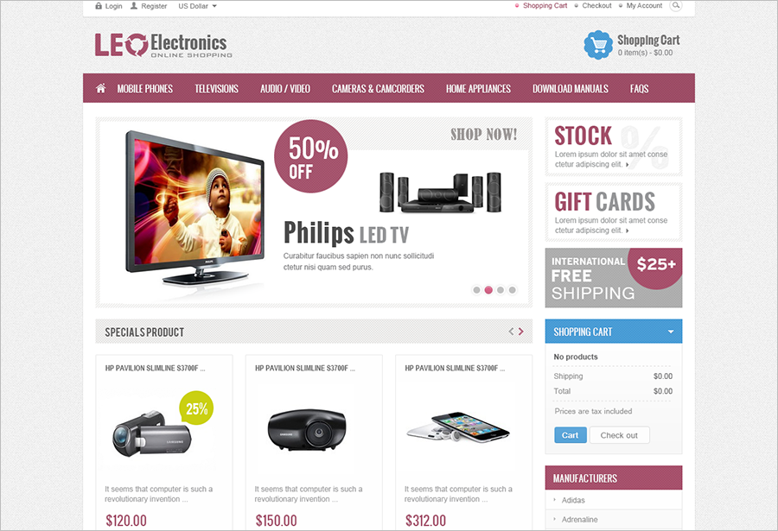Click the LEO Electronics logo
Screen dimensions: 778x531
[163, 45]
